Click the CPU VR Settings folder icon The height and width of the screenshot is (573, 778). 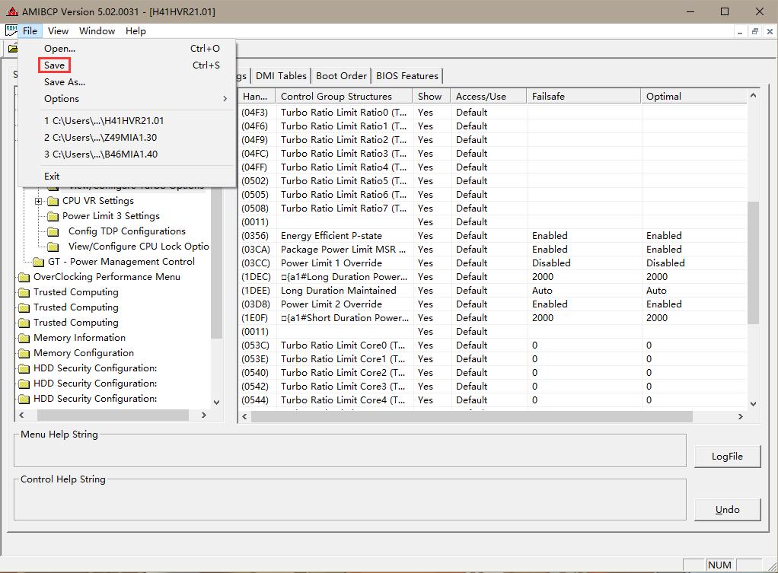53,201
